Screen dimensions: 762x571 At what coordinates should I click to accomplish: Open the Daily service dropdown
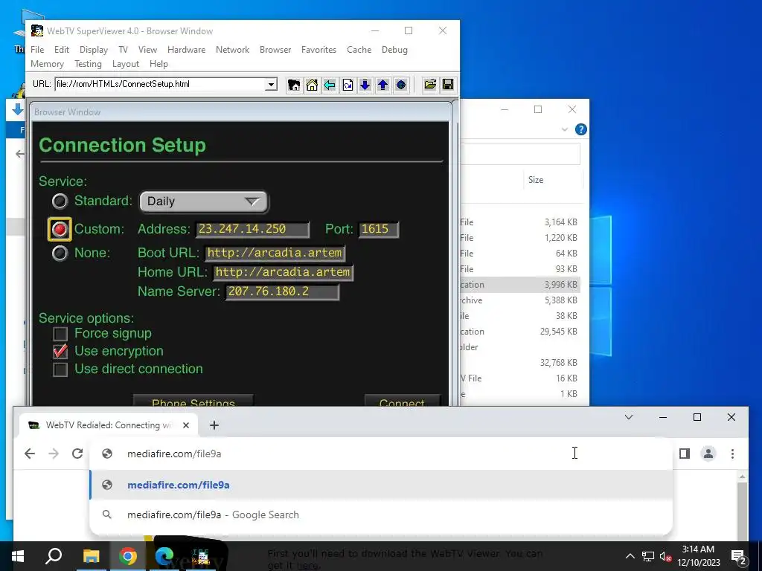(x=204, y=201)
